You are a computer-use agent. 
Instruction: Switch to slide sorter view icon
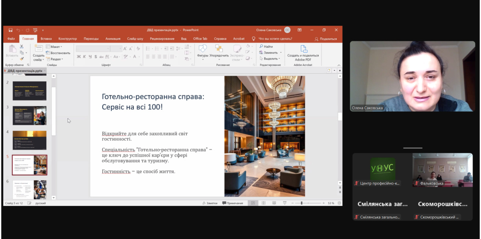[x=263, y=203]
